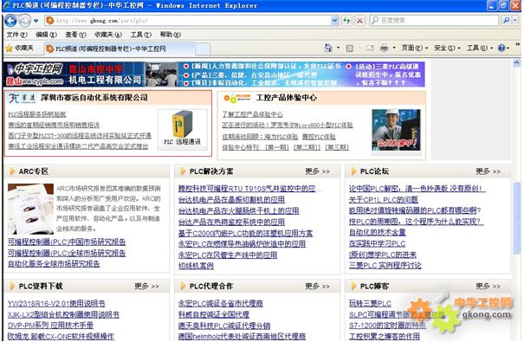Open the 工具 command bar dropdown

point(480,48)
